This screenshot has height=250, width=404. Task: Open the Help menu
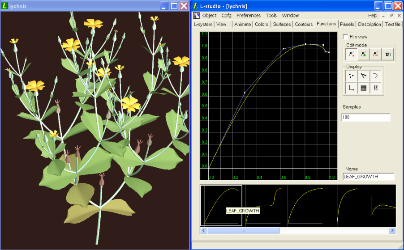click(x=373, y=16)
